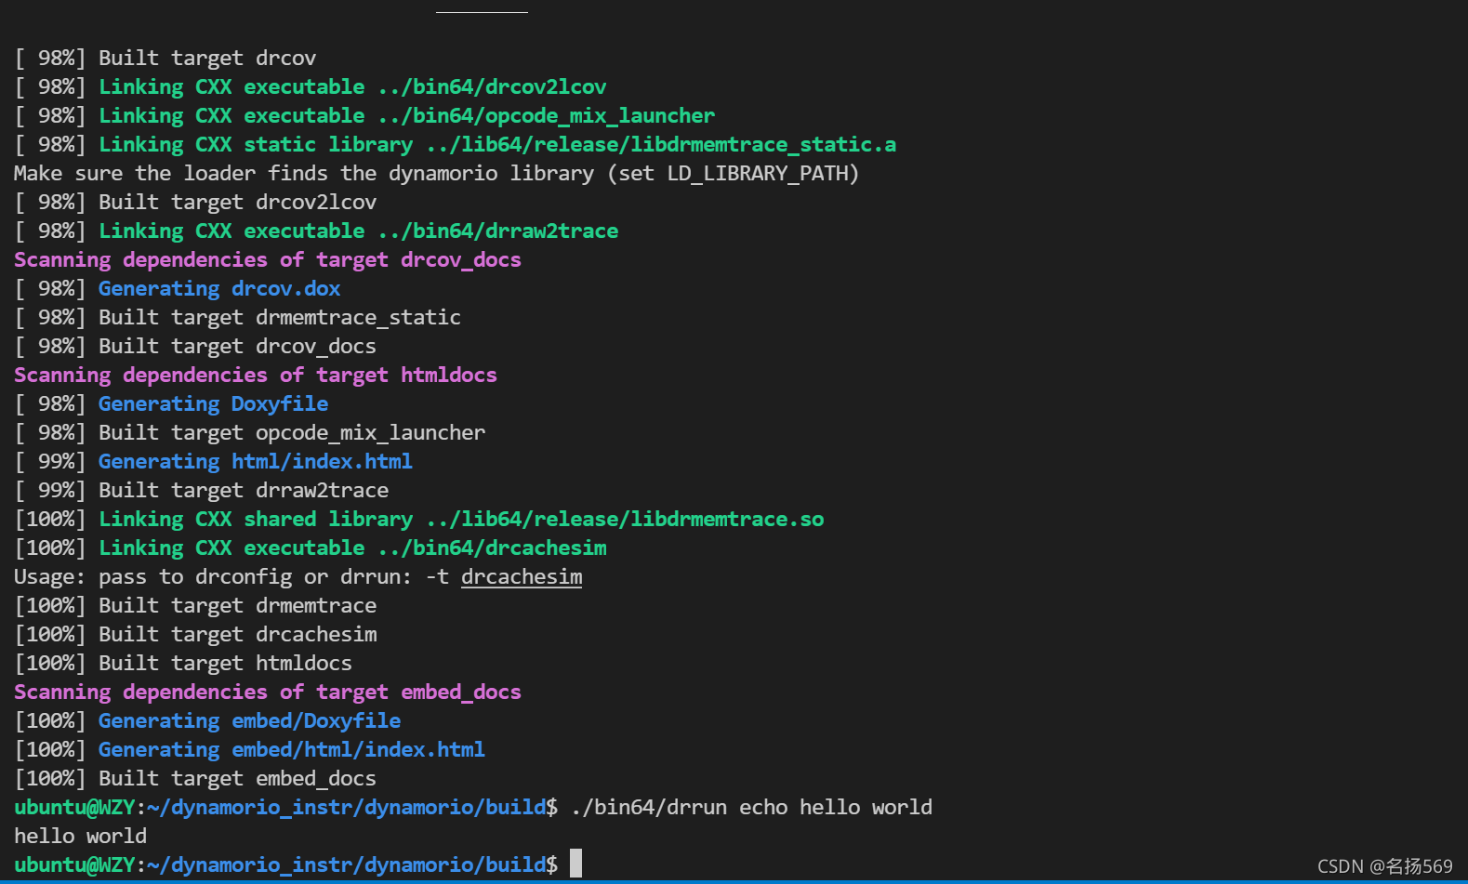Click the 'Generating embed/Doxyfile' line
This screenshot has width=1468, height=884.
[207, 721]
